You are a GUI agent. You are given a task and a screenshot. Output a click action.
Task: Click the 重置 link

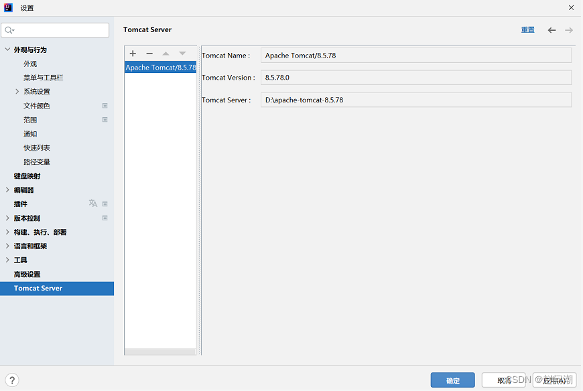click(x=527, y=30)
